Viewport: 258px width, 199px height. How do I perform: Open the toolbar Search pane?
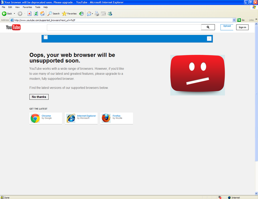click(x=53, y=14)
